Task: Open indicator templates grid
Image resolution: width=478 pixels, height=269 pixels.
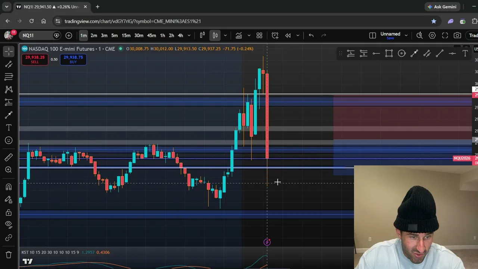Action: click(260, 35)
